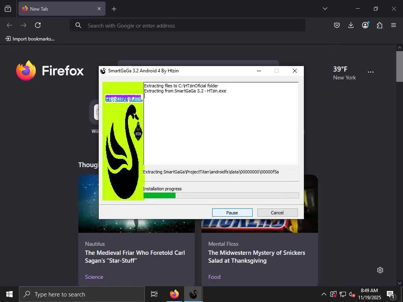Expand the list all tabs chevron
Viewport: 403px width, 302px height.
[x=325, y=9]
